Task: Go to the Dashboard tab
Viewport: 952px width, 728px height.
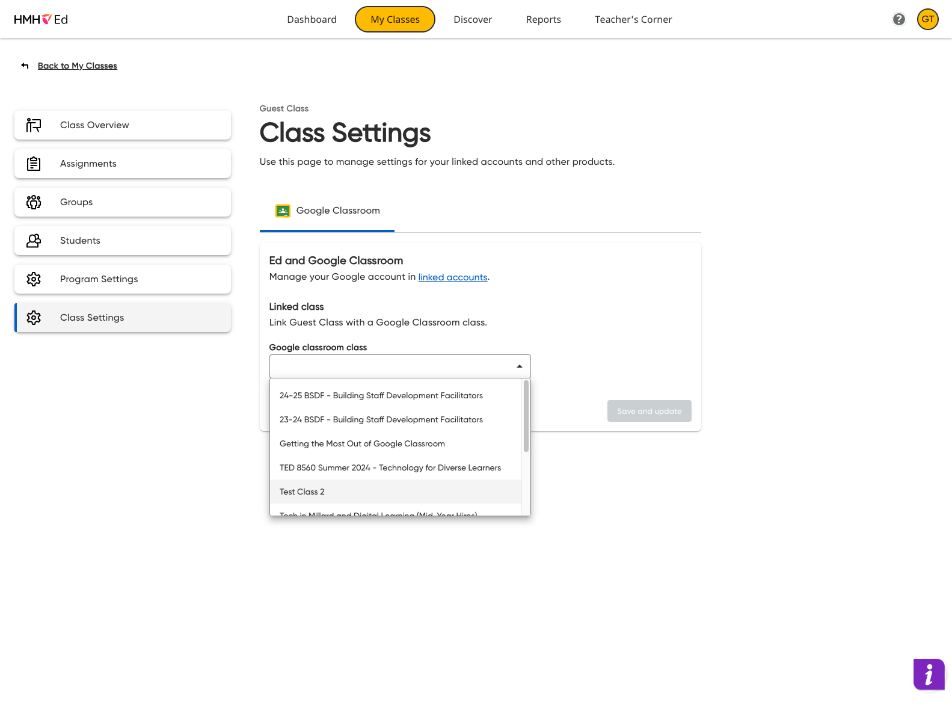Action: tap(312, 19)
